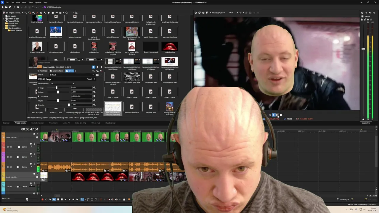Mute the audio track with orange waveform

coord(31,164)
